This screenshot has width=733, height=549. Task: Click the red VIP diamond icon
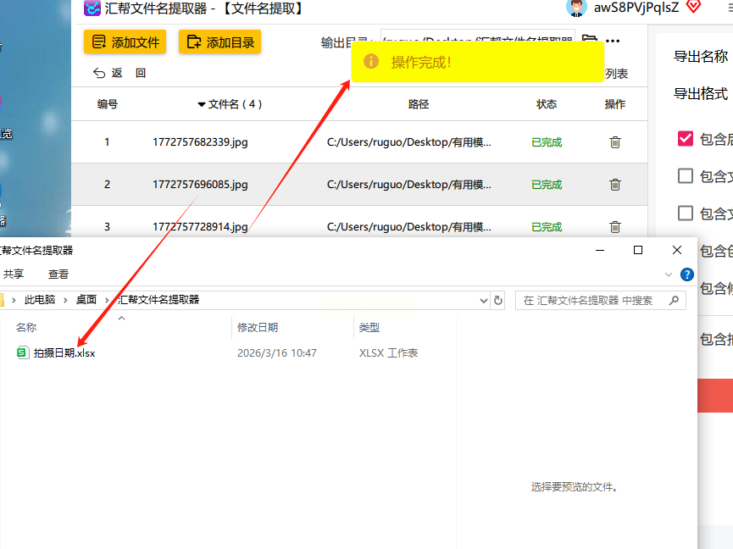pos(694,7)
